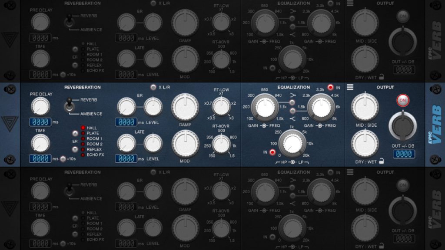Image resolution: width=445 pixels, height=250 pixels.
Task: Enable the X L/R toggle LED
Action: pyautogui.click(x=153, y=88)
